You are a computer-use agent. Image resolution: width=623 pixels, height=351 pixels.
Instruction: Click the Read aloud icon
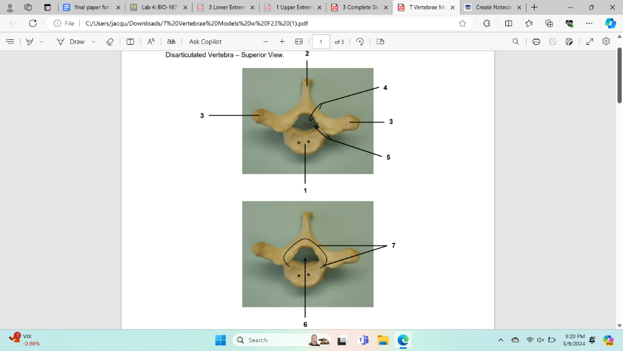point(151,42)
